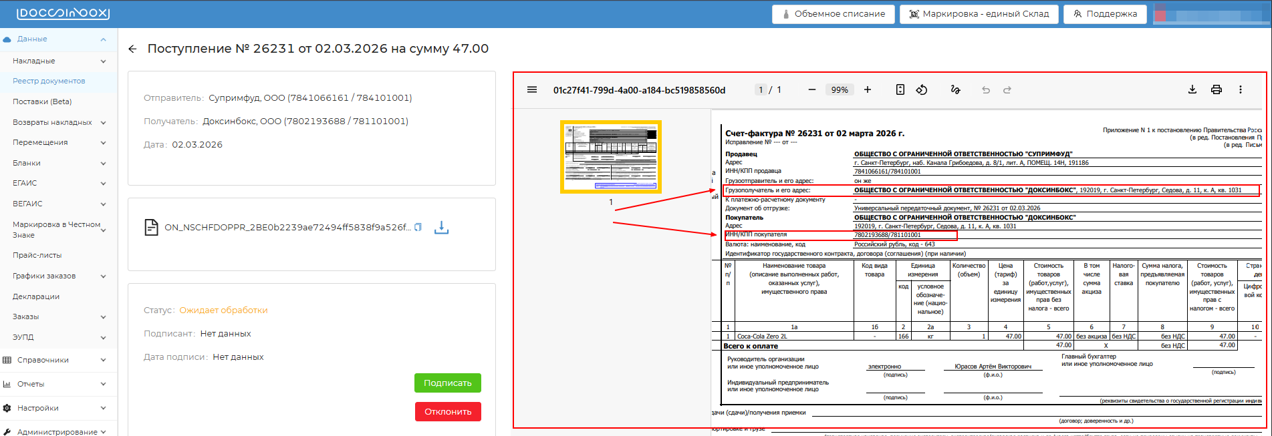Screen dimensions: 1272x436
Task: Print the invoice PDF
Action: point(1216,89)
